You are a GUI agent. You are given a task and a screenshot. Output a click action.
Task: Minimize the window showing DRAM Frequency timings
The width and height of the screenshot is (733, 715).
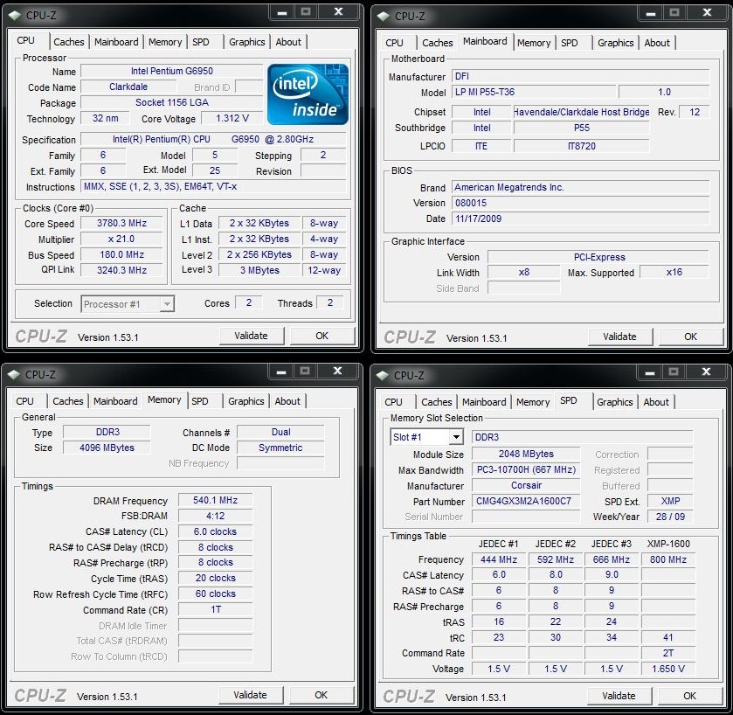(x=281, y=371)
